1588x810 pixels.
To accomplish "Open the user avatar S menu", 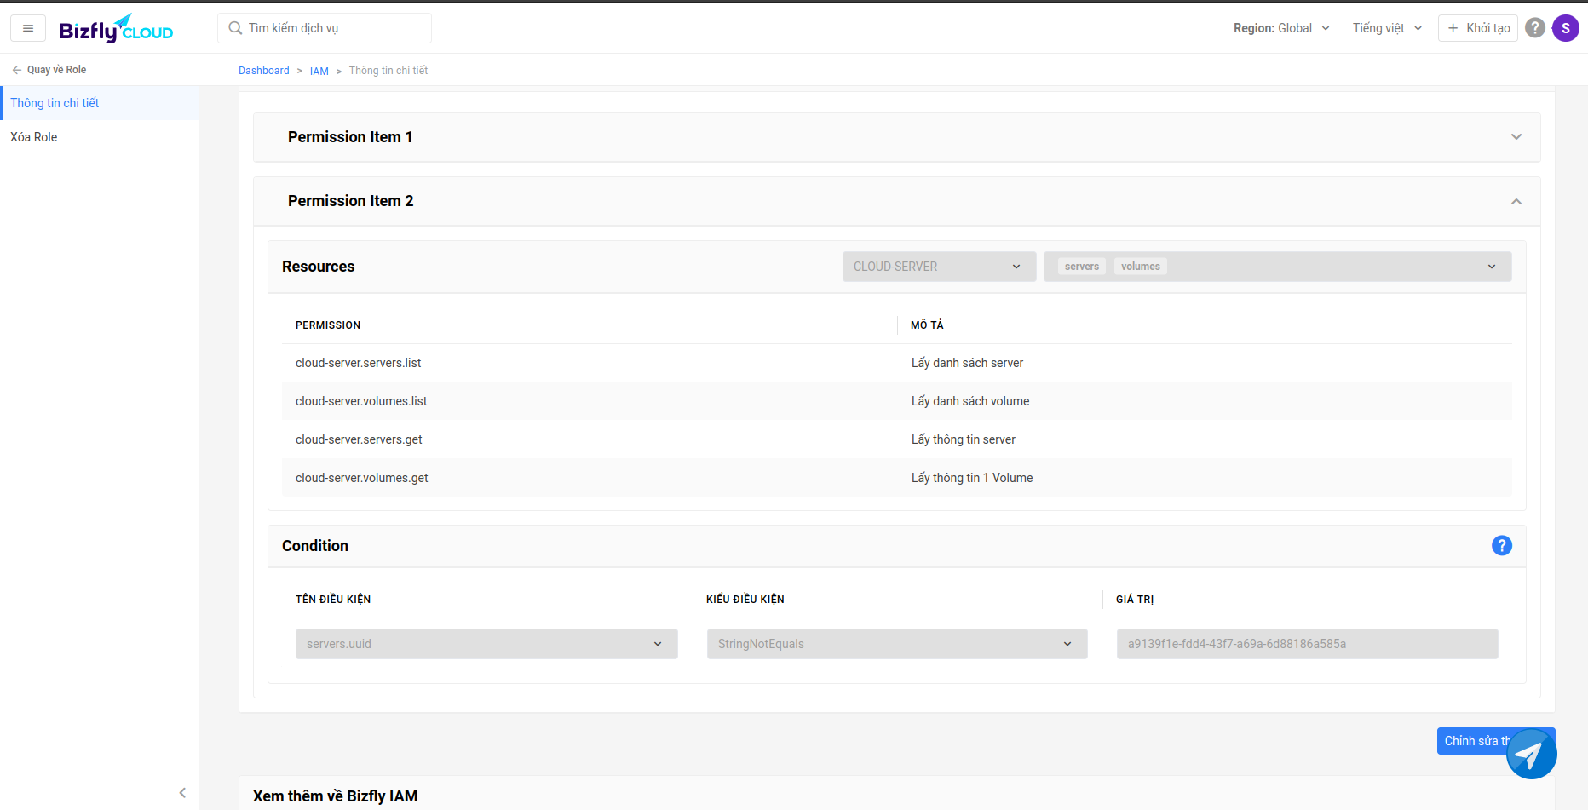I will click(x=1565, y=28).
